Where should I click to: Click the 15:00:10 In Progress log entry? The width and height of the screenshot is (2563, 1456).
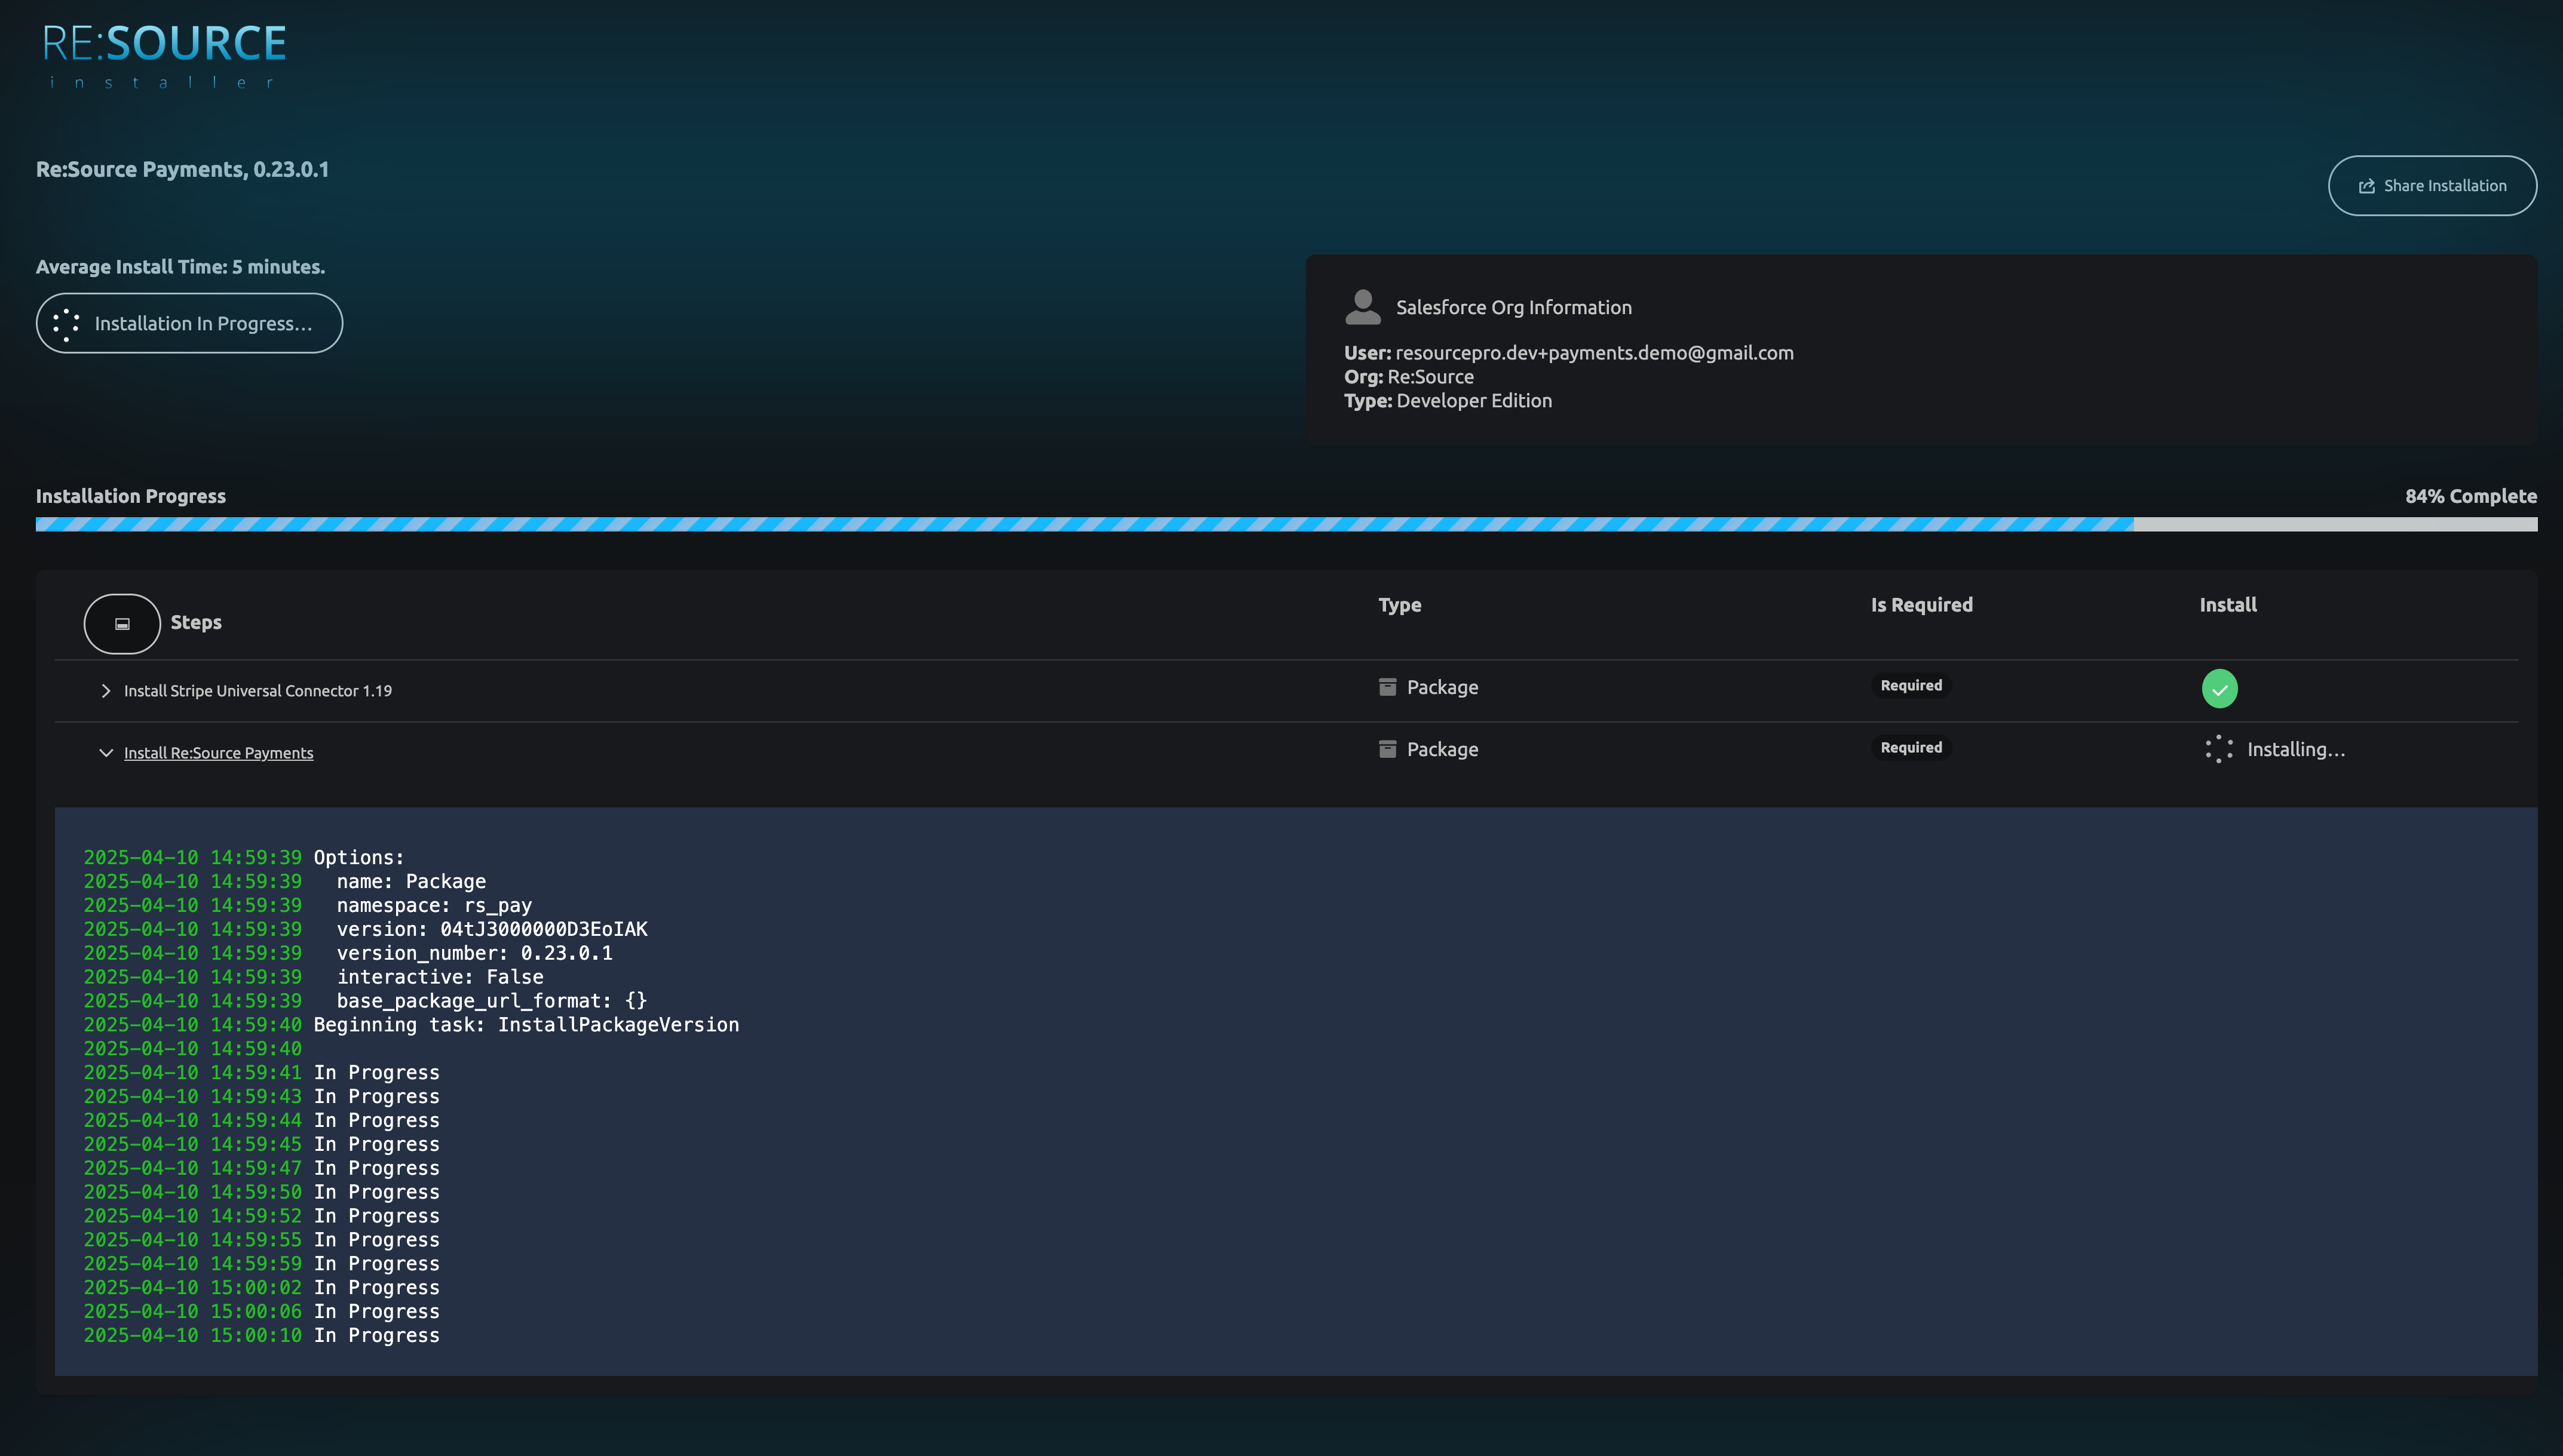pos(261,1335)
